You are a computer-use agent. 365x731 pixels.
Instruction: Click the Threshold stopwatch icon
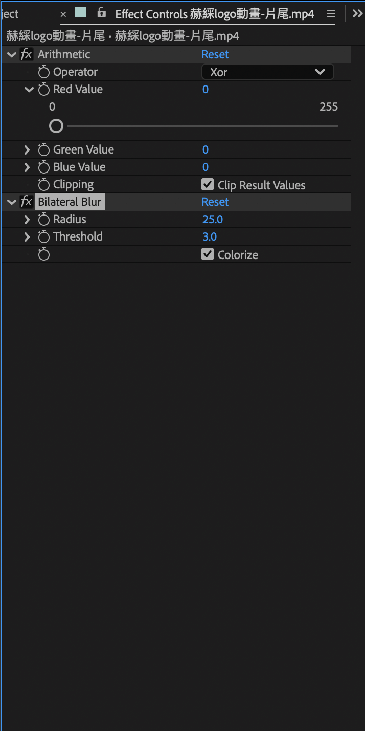44,237
